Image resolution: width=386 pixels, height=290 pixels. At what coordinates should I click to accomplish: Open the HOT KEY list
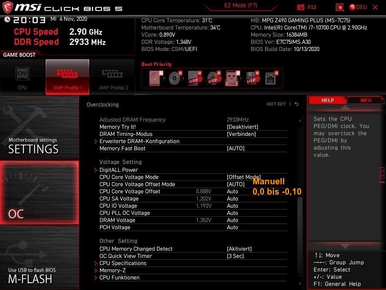tap(276, 104)
